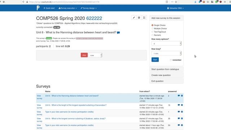
Task: Click the green running status label
Action: 49,38
